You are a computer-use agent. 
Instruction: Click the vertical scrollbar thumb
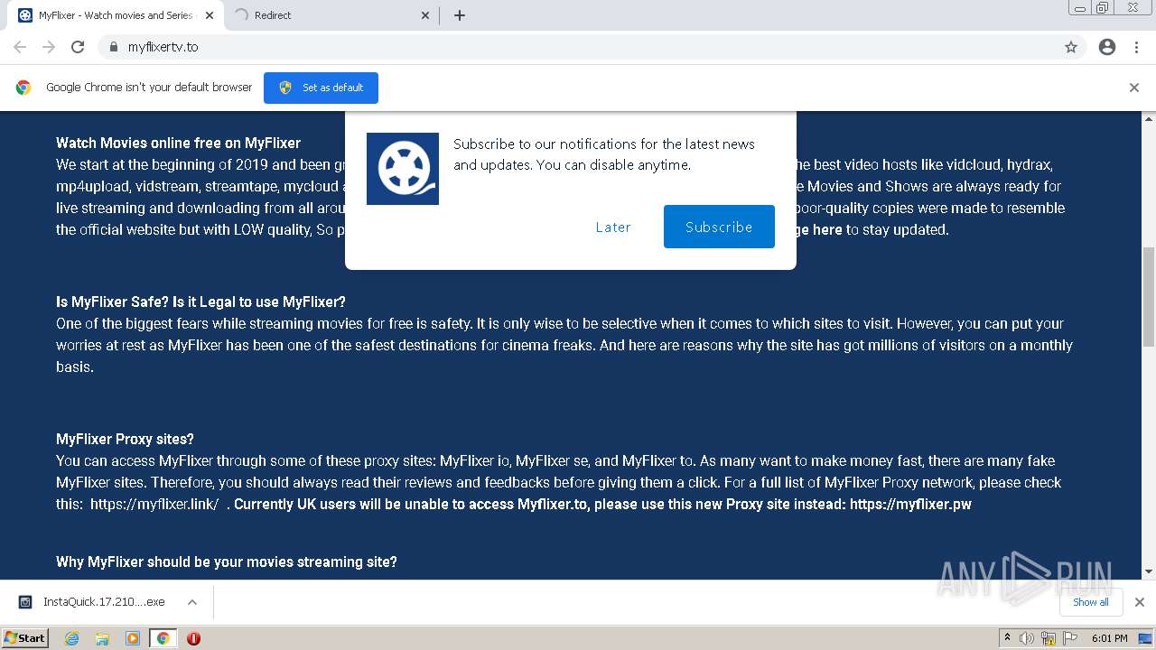pos(1149,296)
